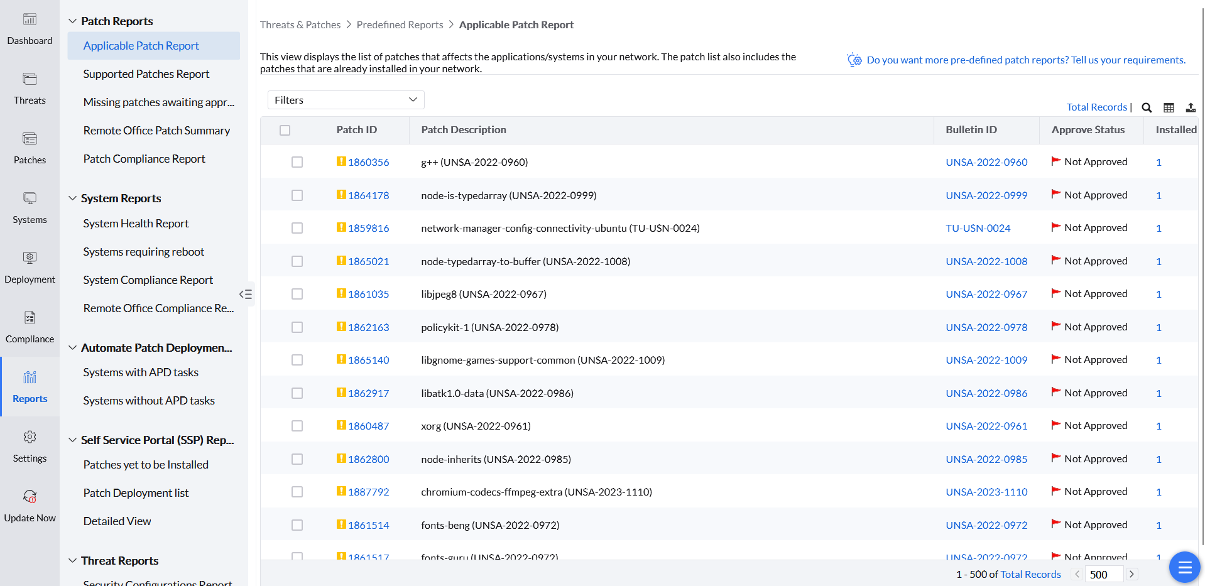Screen dimensions: 1205x586
Task: Open the Compliance icon in the sidebar
Action: click(30, 318)
